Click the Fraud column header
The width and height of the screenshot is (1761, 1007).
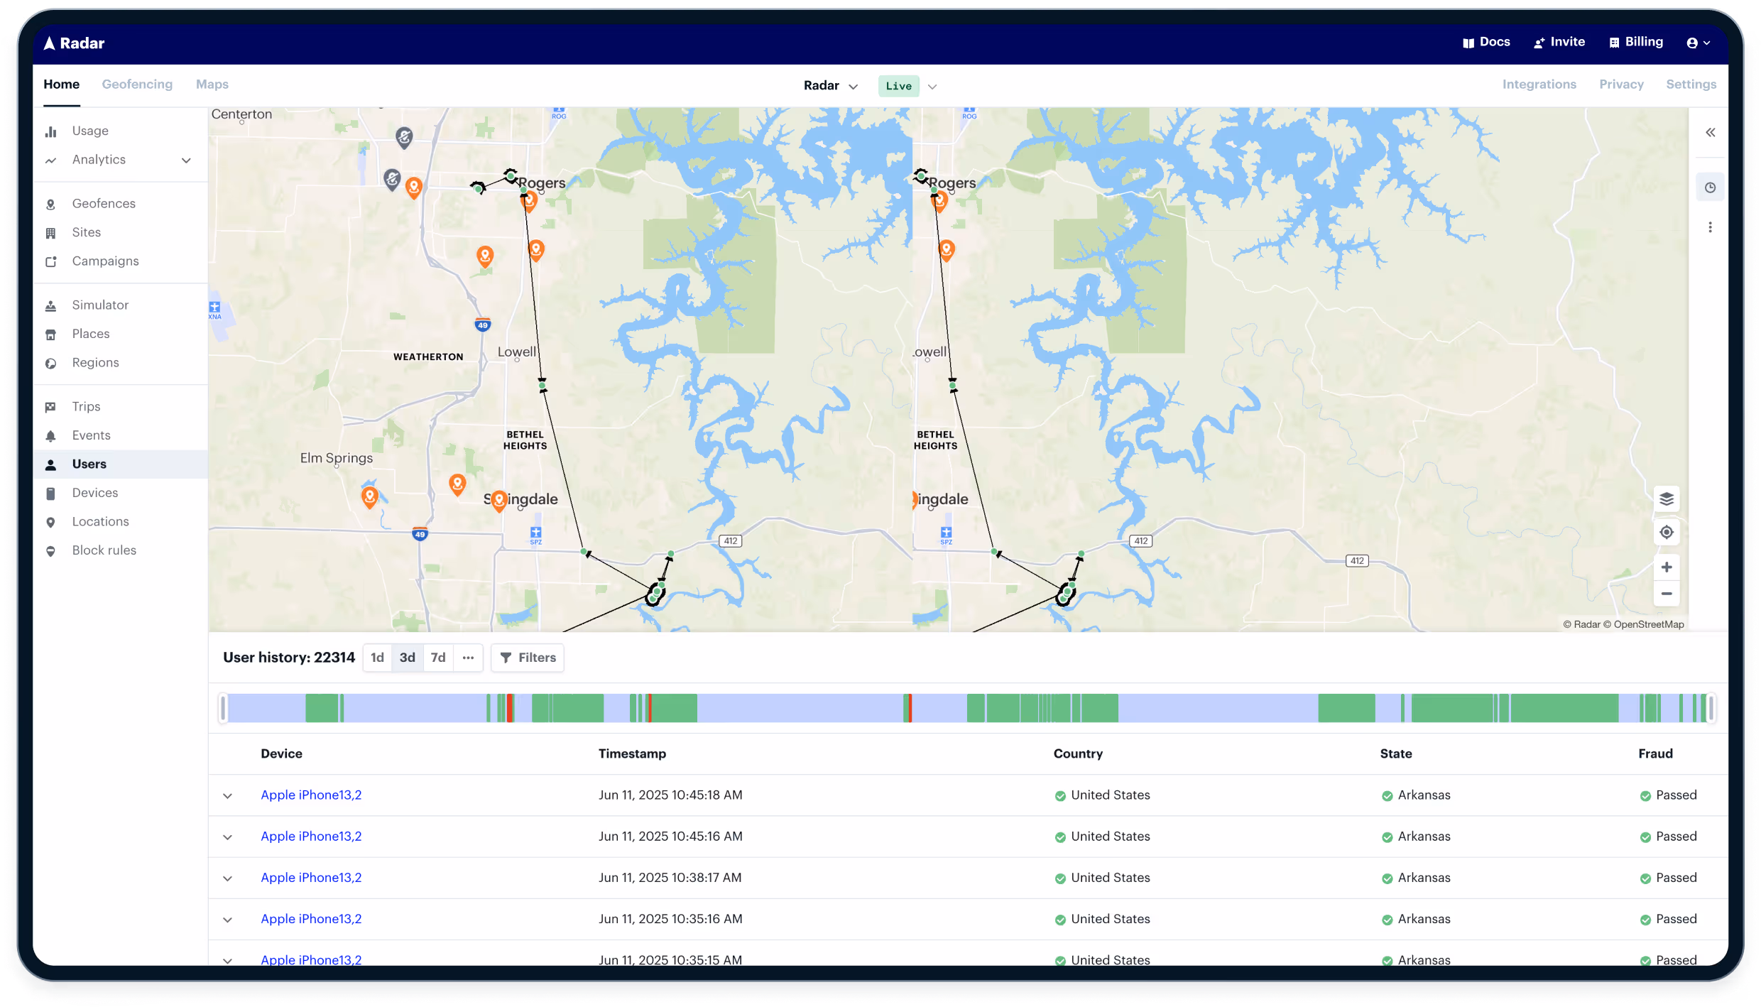tap(1655, 753)
